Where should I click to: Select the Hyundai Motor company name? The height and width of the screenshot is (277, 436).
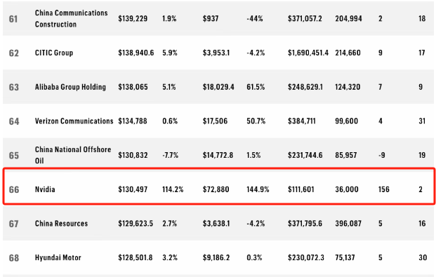(x=58, y=257)
